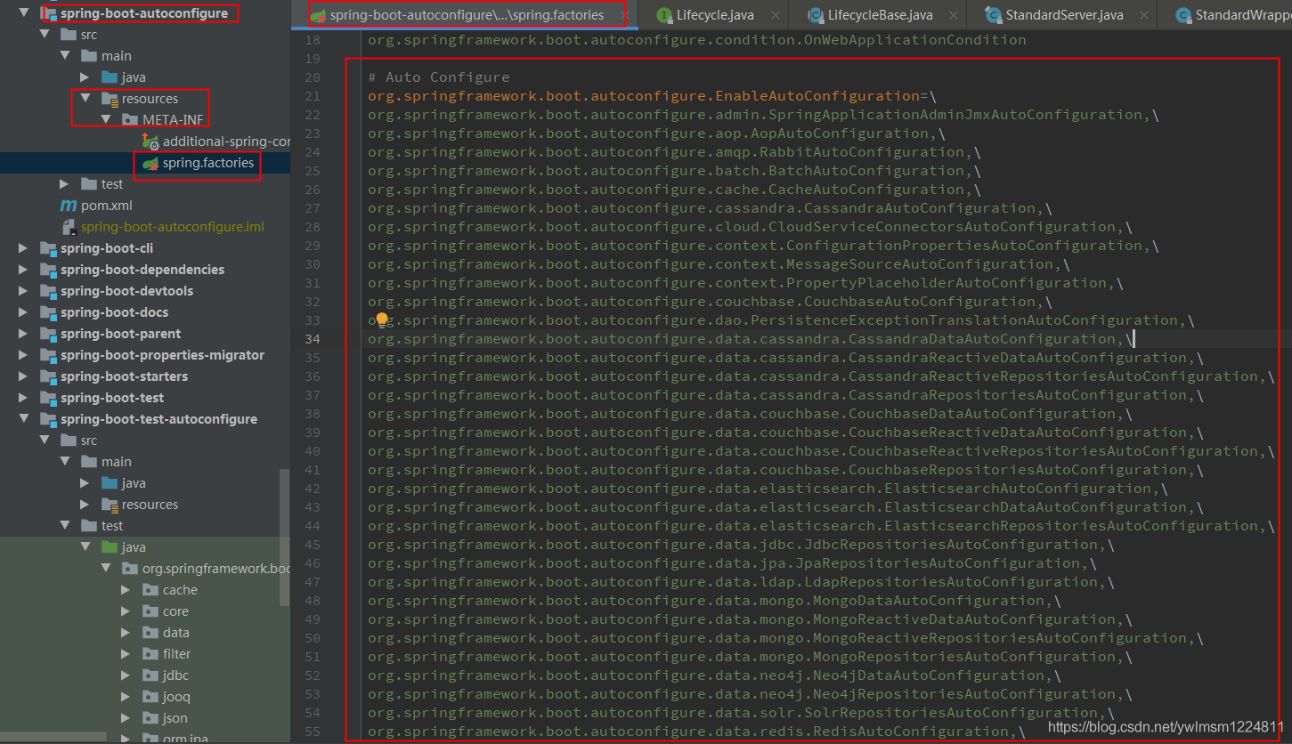Collapse the src folder under spring-boot-autoconfigure
Screen dimensions: 1292x744
45,35
